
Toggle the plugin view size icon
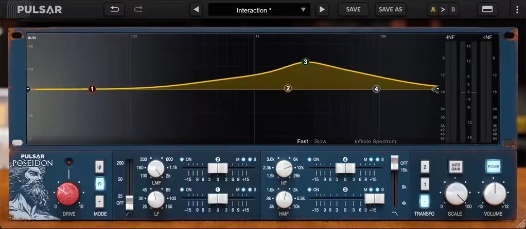(x=487, y=9)
